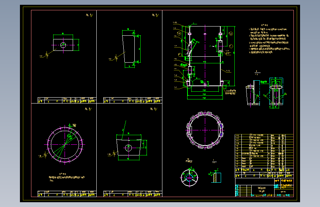Click the main title block at bottom right

[264, 187]
